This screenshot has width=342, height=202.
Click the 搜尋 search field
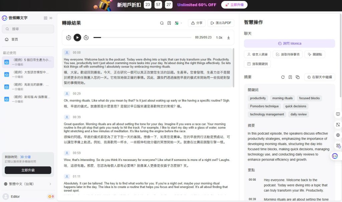click(x=28, y=29)
